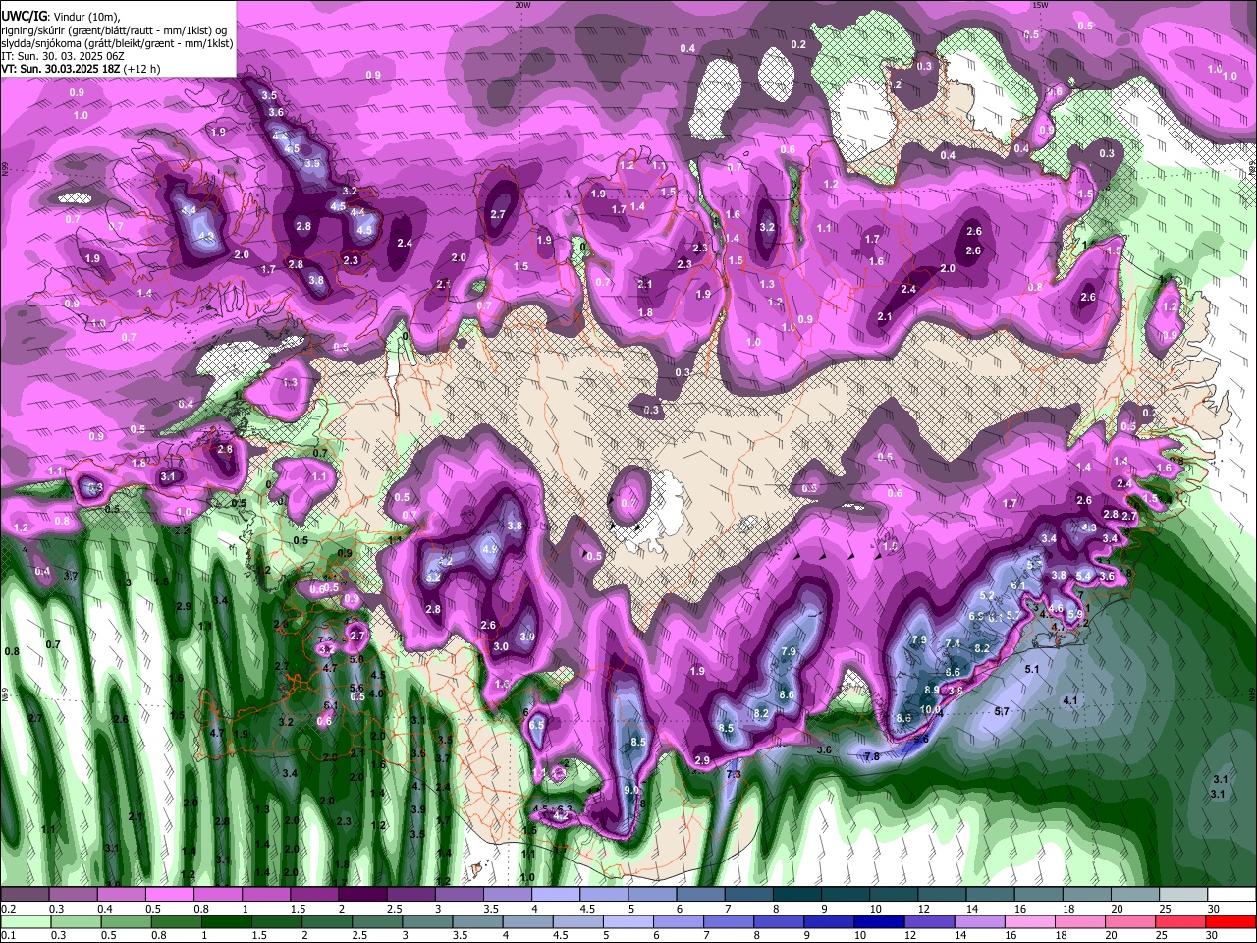Click the '9.0' precipitation value on the map
This screenshot has height=943, width=1257.
[x=631, y=789]
